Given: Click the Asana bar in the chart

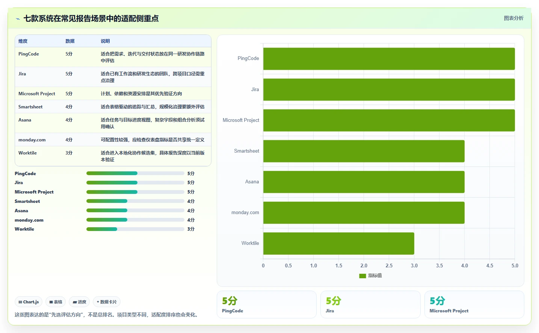Looking at the screenshot, I should click(364, 182).
